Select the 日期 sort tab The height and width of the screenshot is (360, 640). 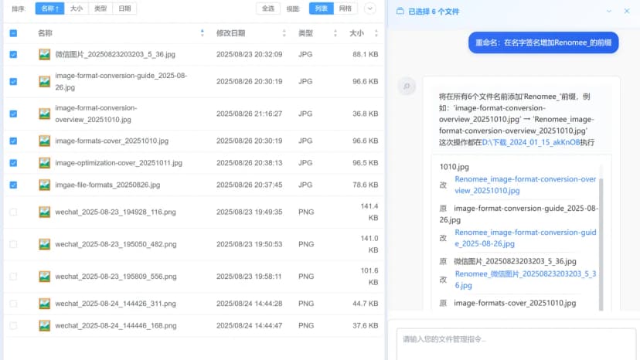(124, 8)
